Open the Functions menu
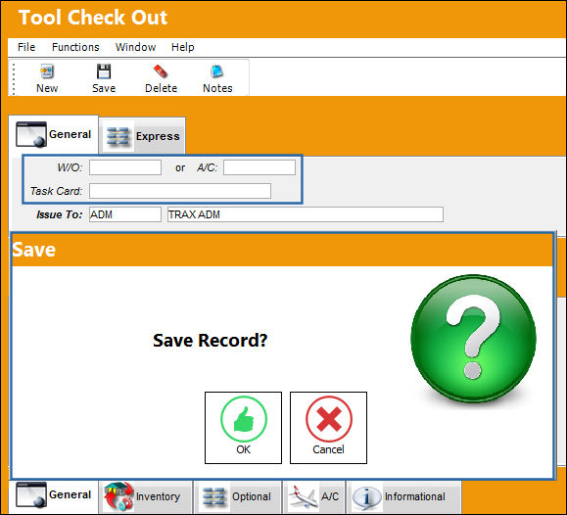This screenshot has height=515, width=567. tap(75, 47)
